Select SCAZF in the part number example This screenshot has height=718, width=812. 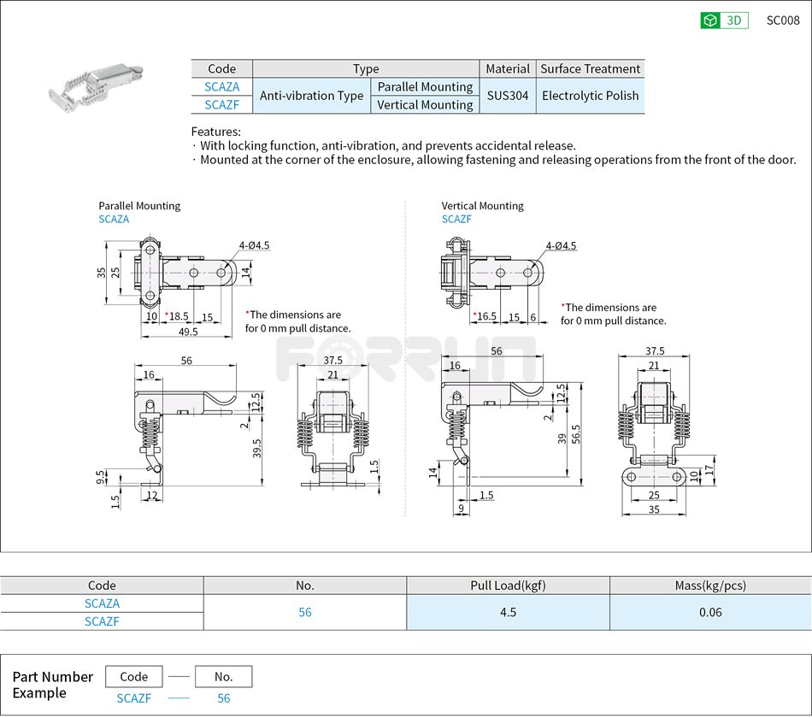tap(134, 698)
